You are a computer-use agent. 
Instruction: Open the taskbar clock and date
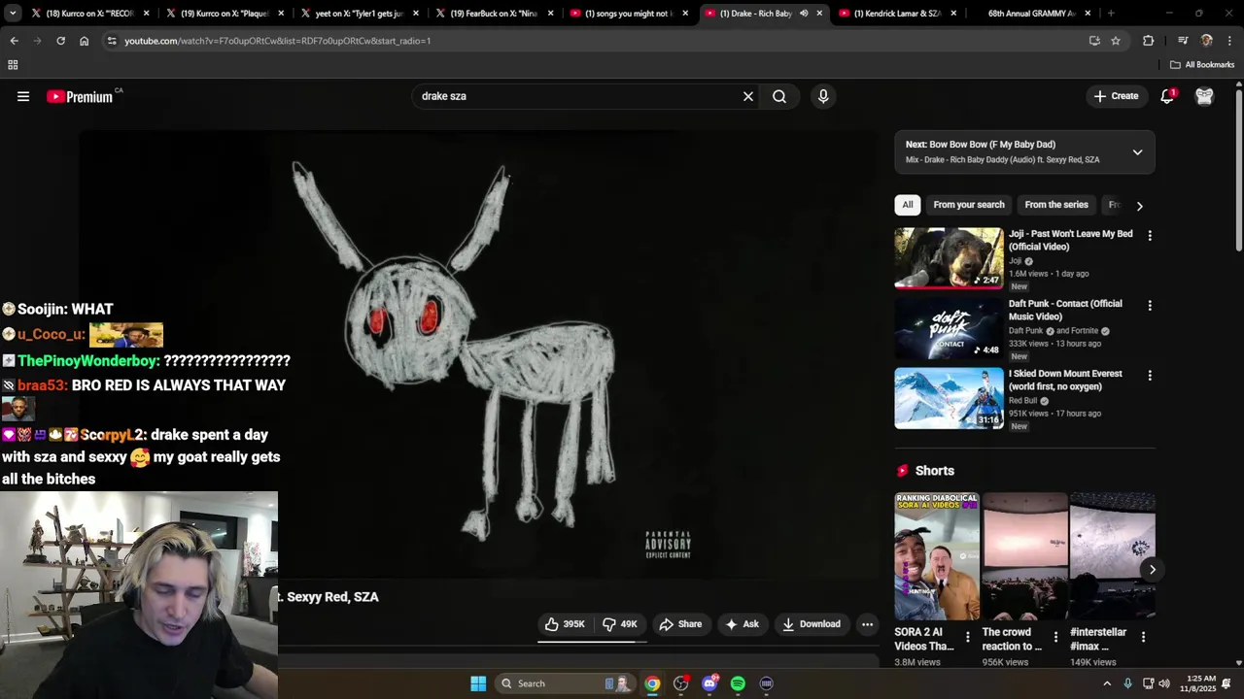tap(1201, 683)
